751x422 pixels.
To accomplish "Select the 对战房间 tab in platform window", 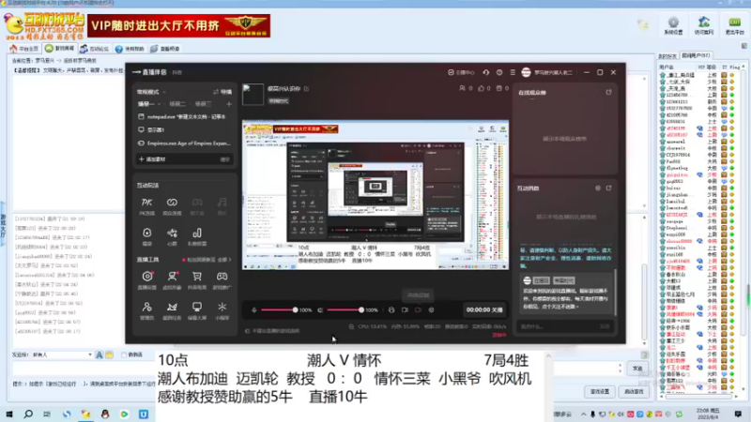I will click(60, 49).
